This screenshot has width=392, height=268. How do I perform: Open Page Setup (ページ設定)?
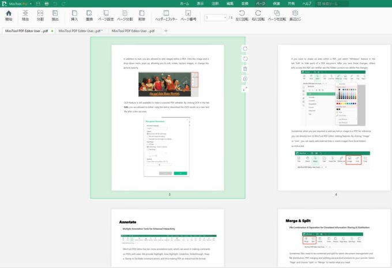pyautogui.click(x=106, y=16)
